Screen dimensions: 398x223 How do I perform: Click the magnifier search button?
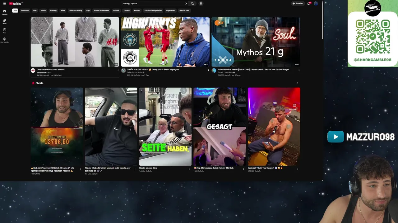coord(192,3)
